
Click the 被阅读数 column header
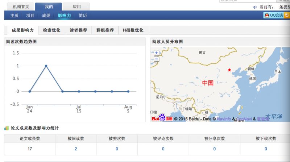(x=76, y=138)
